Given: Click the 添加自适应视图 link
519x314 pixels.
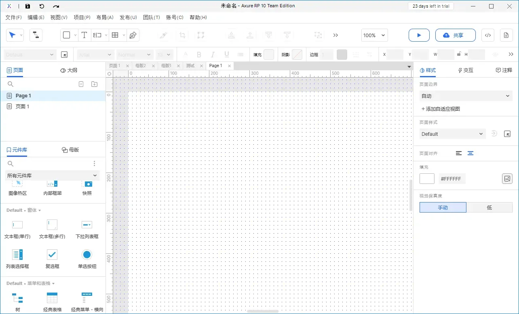Looking at the screenshot, I should (x=440, y=109).
